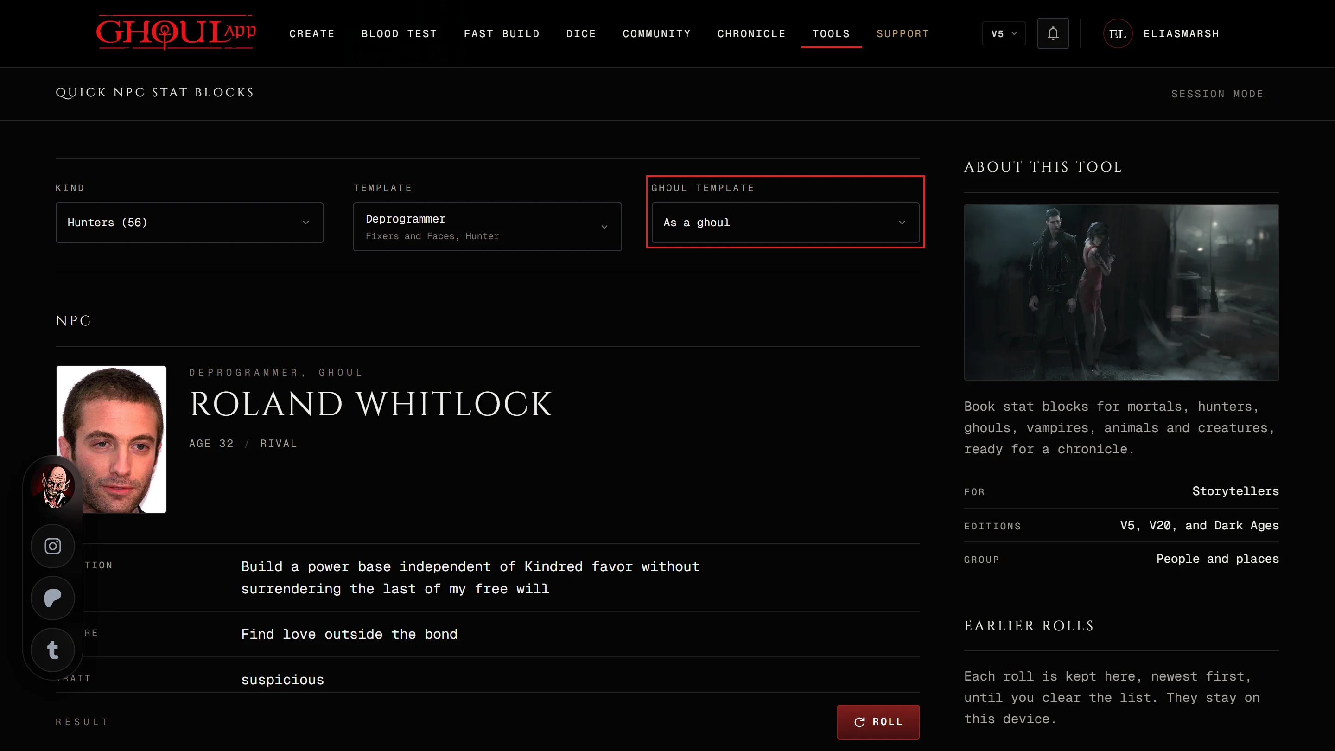Open the Community menu
This screenshot has height=751, width=1335.
pos(657,34)
